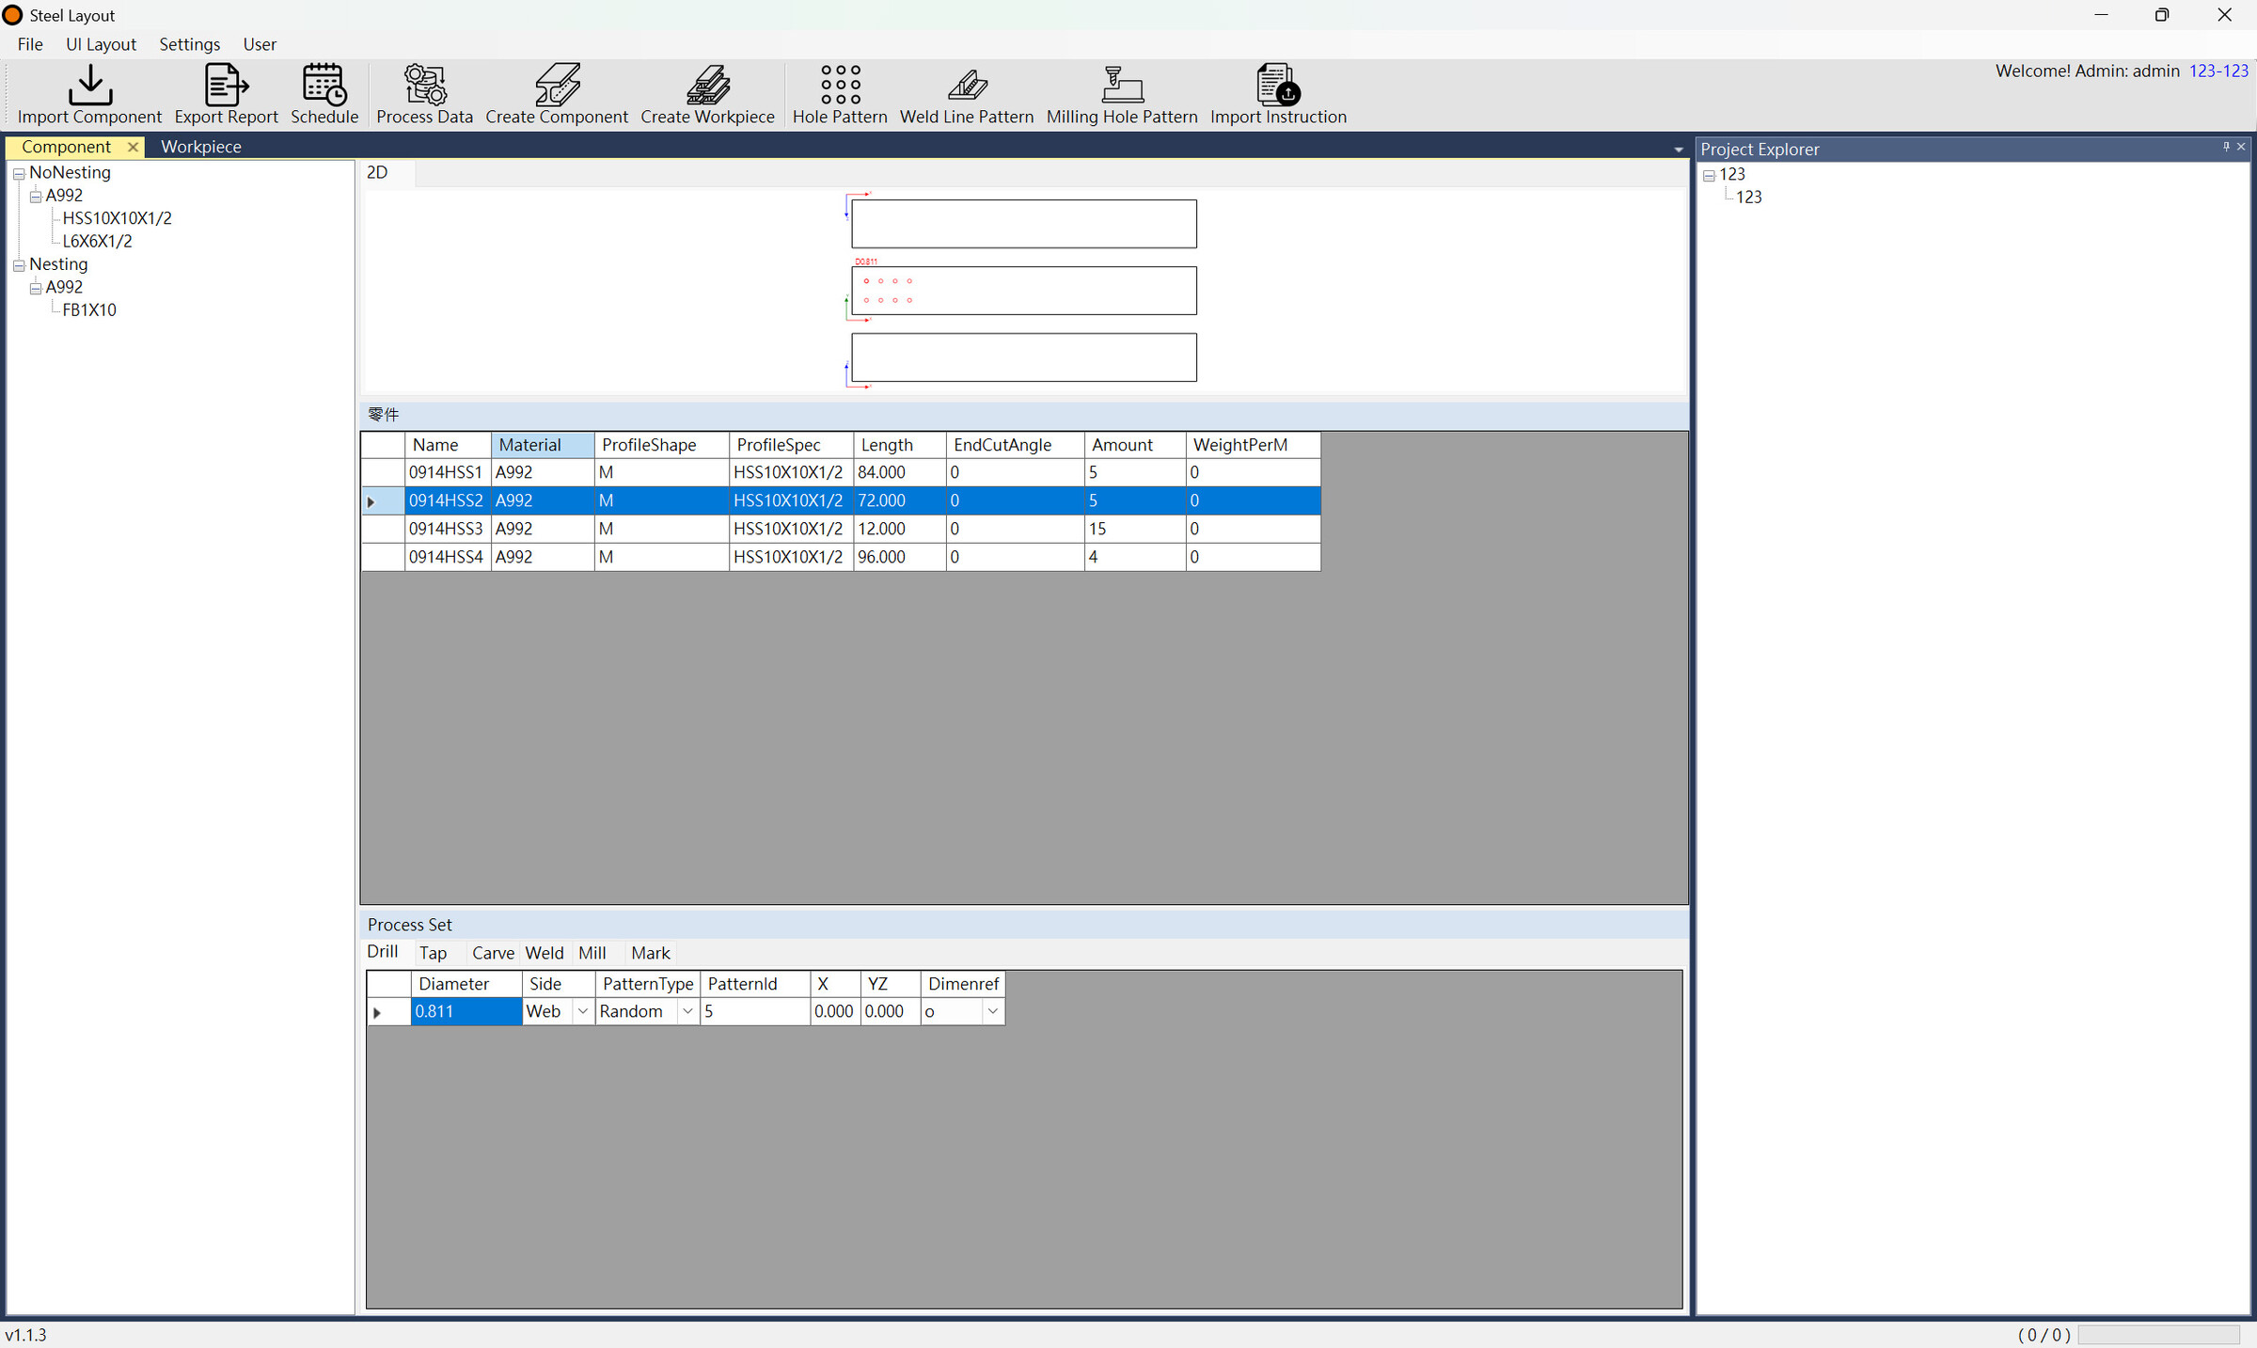
Task: Switch to the Weld process tab
Action: coord(545,953)
